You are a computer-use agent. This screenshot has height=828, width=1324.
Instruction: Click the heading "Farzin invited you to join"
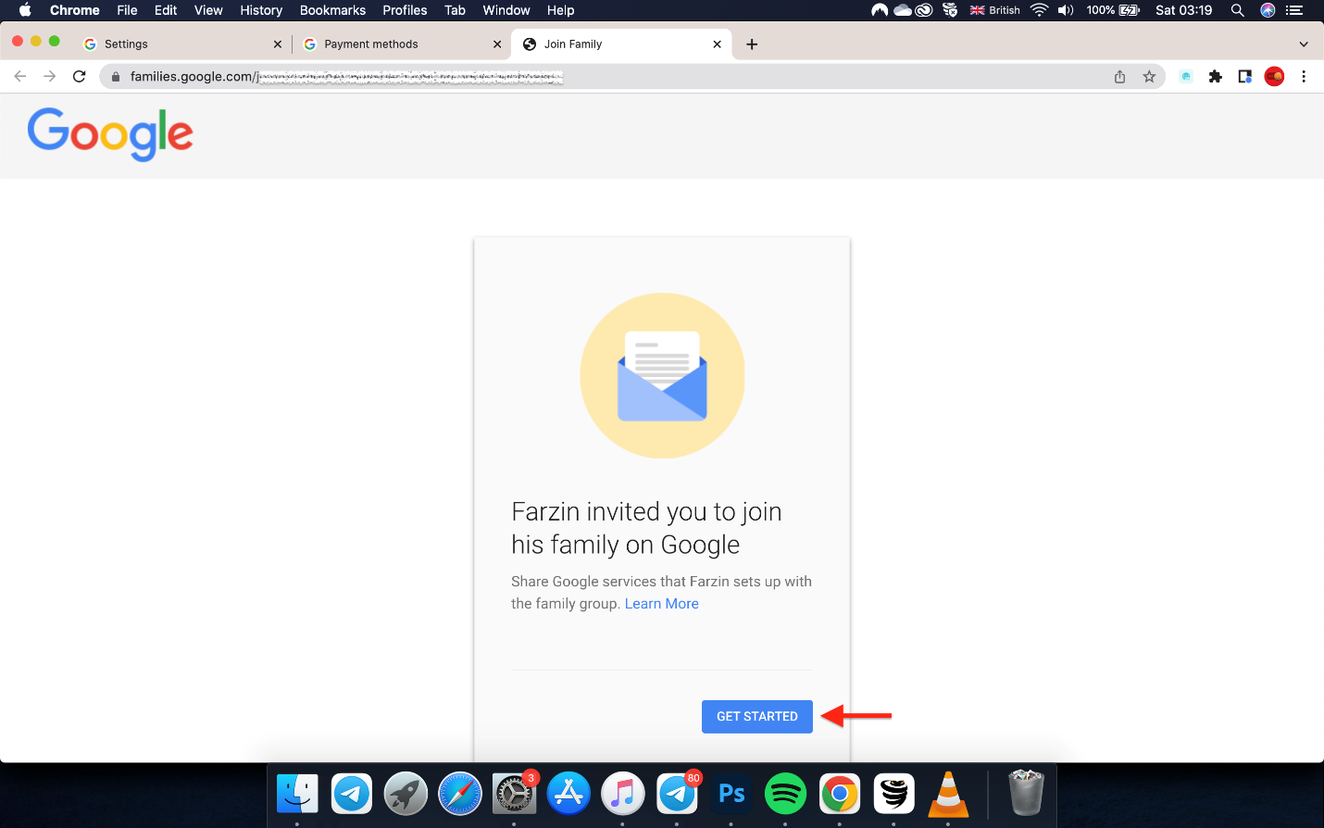point(646,512)
